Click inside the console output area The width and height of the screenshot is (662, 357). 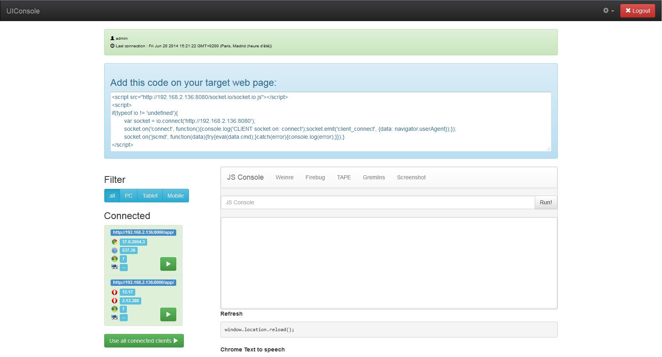pyautogui.click(x=389, y=263)
